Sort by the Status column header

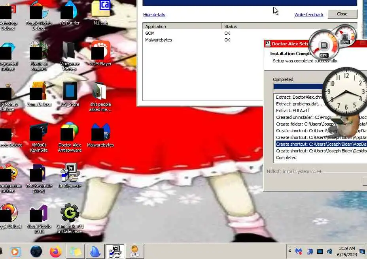tap(285, 26)
